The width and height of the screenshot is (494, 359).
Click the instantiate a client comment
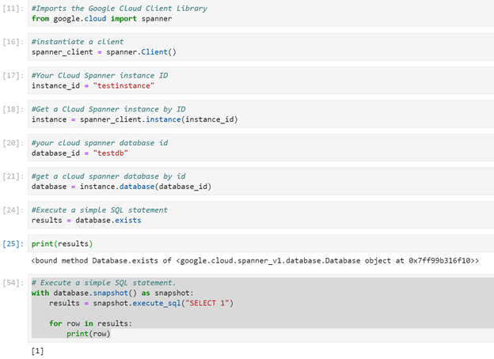point(78,42)
